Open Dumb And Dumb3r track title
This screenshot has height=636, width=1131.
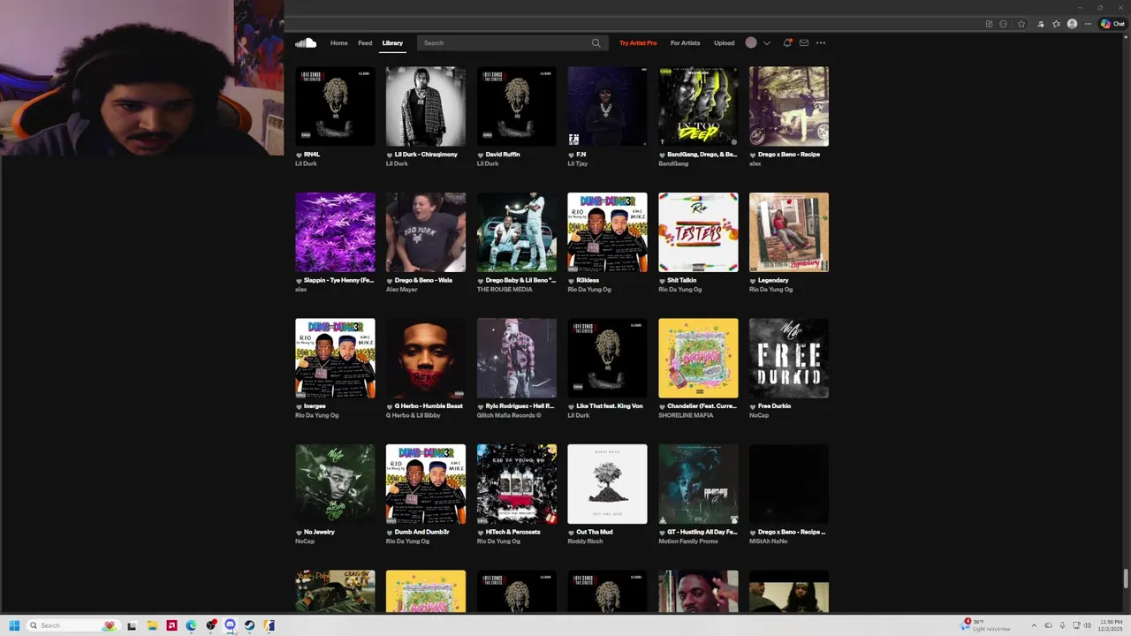[x=422, y=532]
